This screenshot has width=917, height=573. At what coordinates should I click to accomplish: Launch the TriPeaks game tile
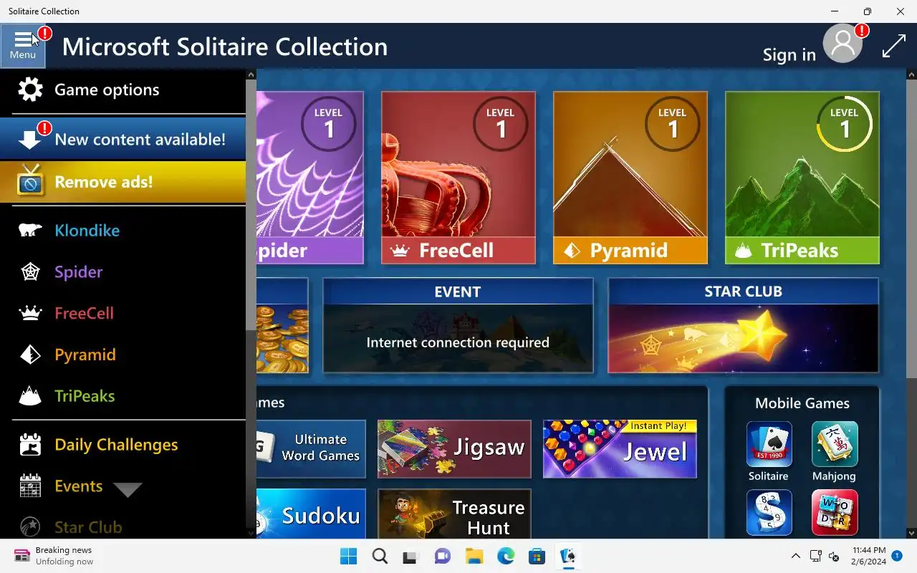coord(802,178)
